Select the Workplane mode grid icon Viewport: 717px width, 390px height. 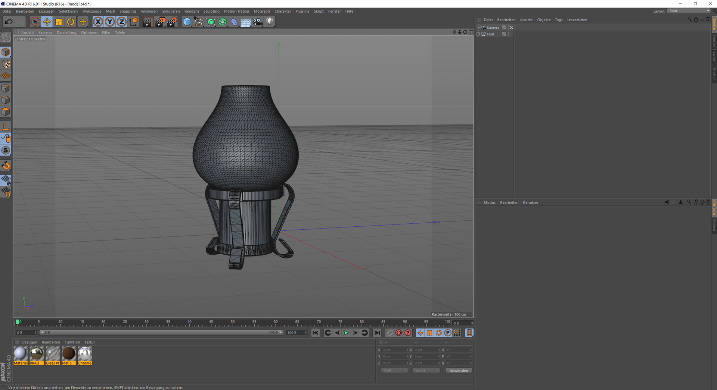[6, 76]
